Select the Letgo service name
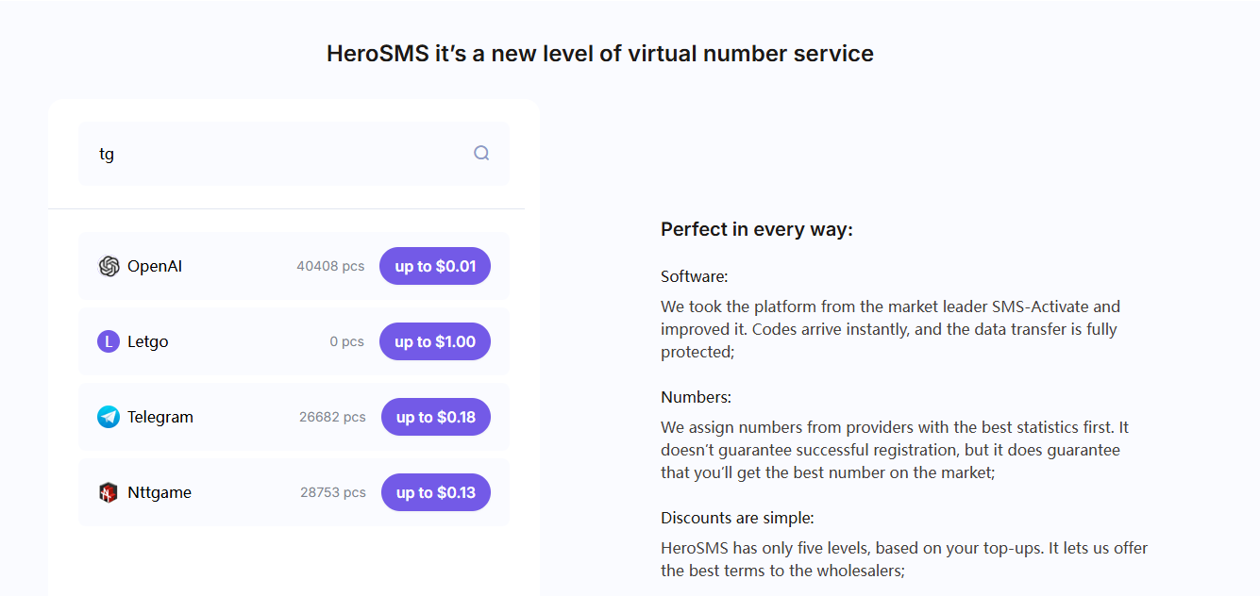This screenshot has height=596, width=1260. click(x=148, y=341)
